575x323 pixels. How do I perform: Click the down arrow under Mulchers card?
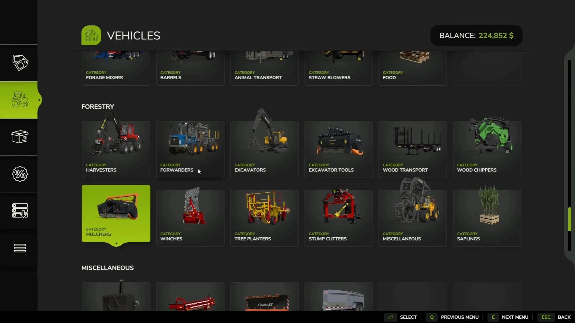click(x=116, y=243)
